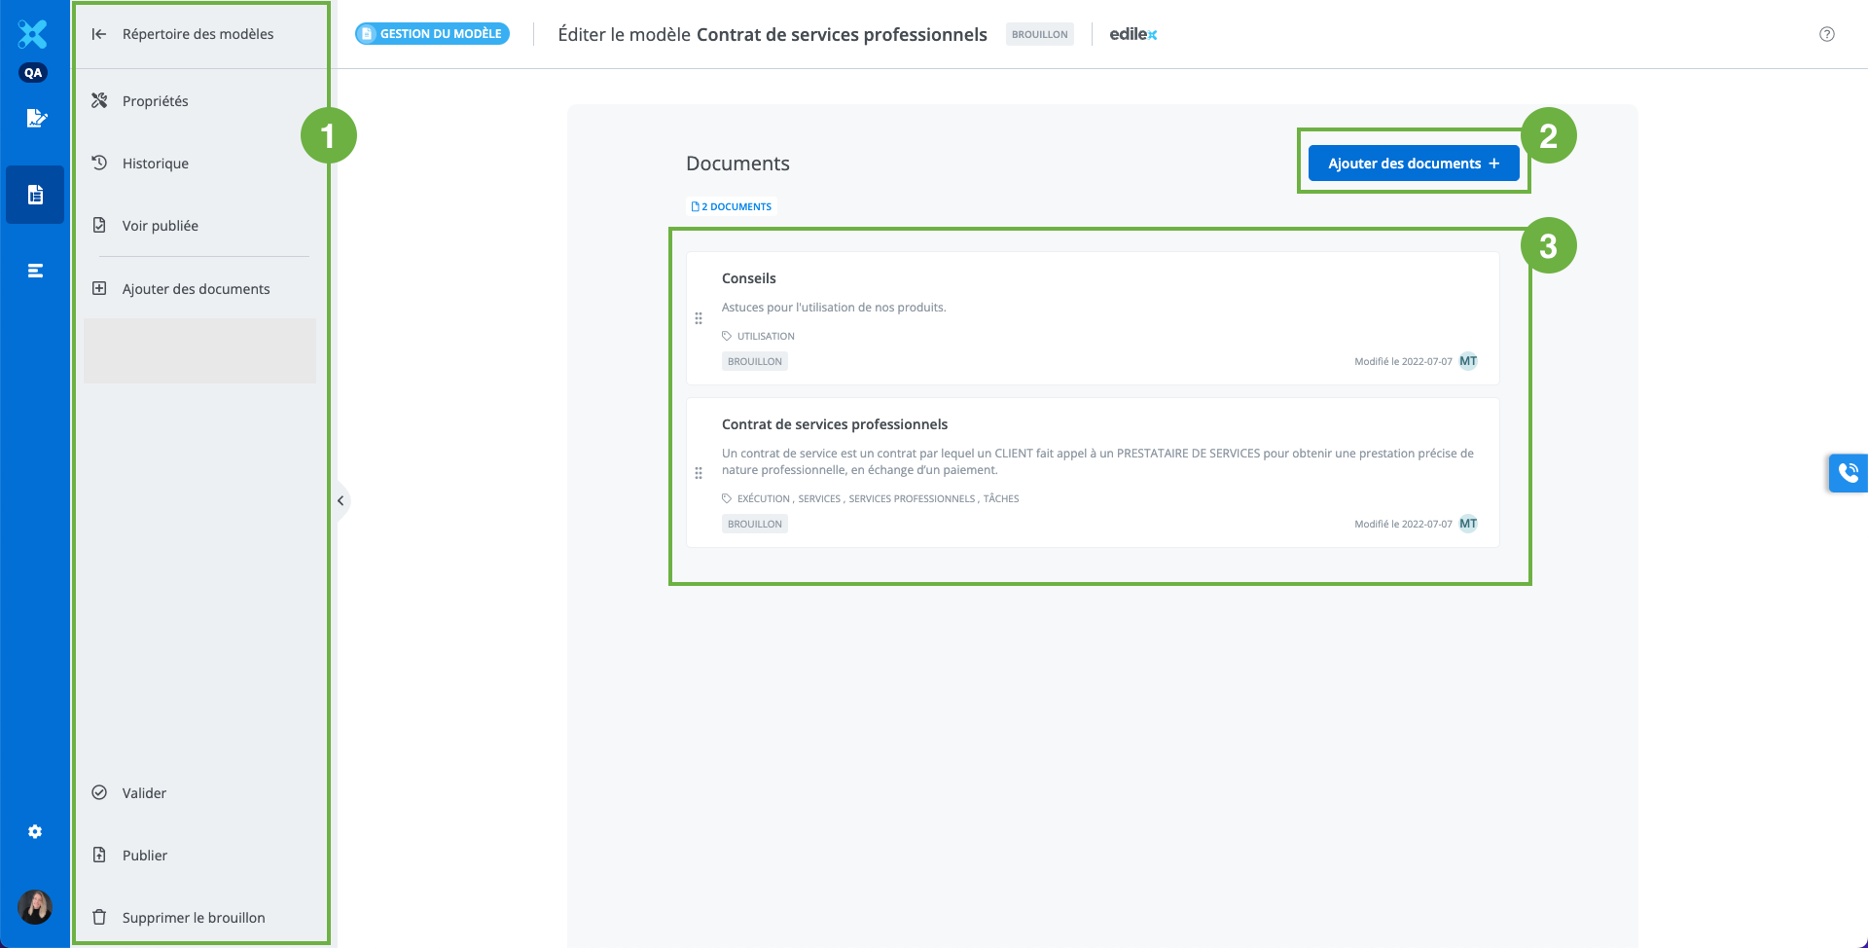Open the help question mark icon

point(1826,34)
